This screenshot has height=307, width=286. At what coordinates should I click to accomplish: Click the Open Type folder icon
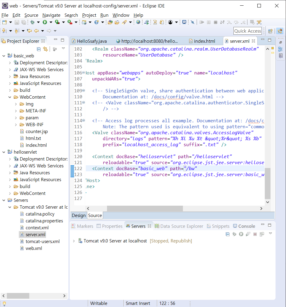pyautogui.click(x=110, y=22)
